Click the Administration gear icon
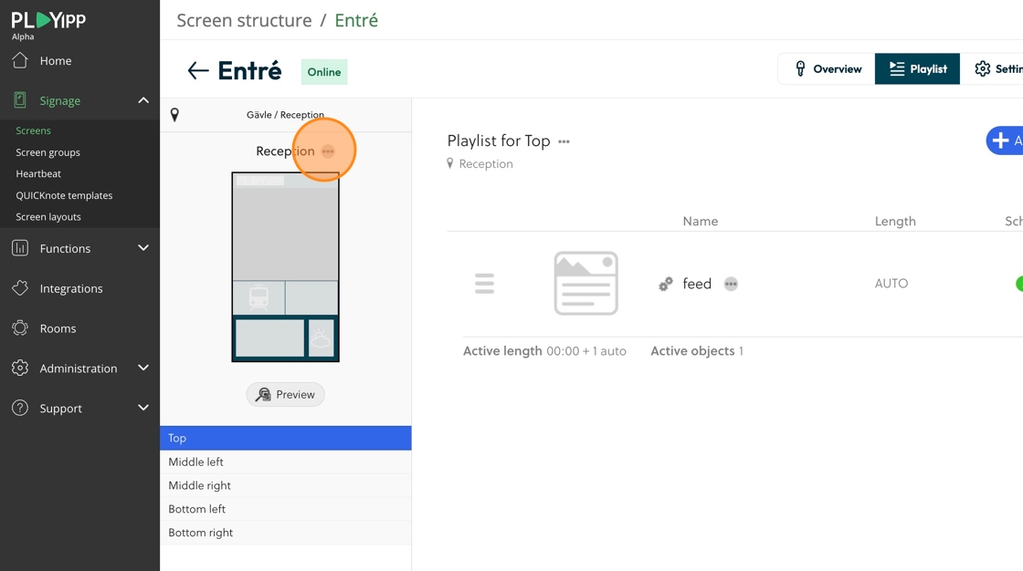This screenshot has height=571, width=1023. point(20,368)
